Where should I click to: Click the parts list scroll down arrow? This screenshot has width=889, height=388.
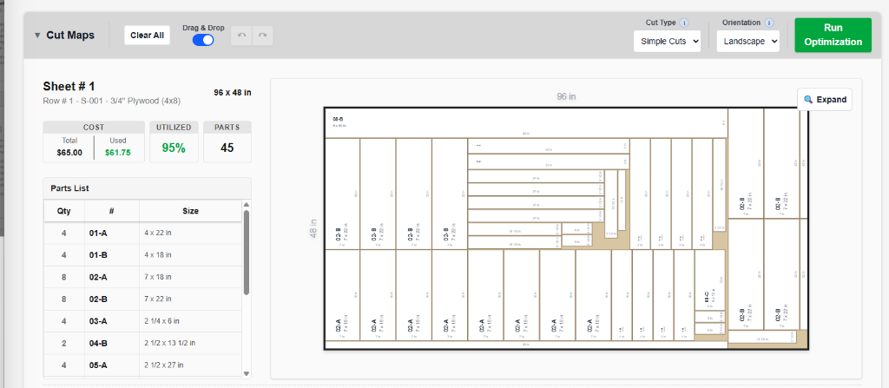(246, 373)
